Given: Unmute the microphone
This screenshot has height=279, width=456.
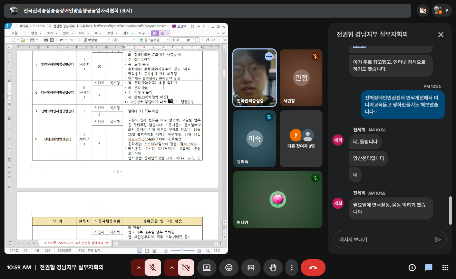Looking at the screenshot, I should [x=153, y=268].
